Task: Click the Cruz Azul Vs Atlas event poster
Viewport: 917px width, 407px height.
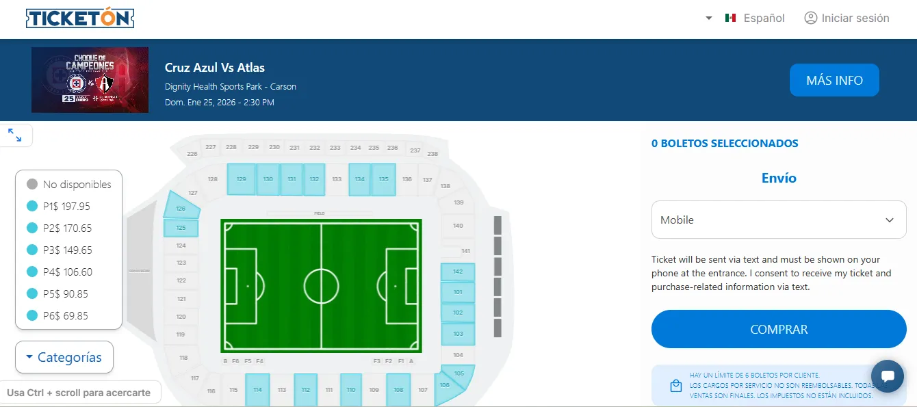Action: [90, 79]
